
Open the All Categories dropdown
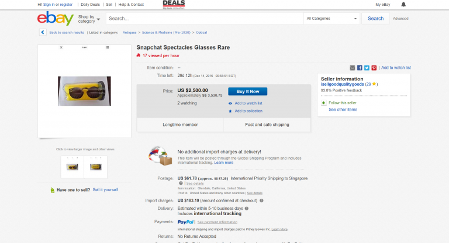[332, 19]
